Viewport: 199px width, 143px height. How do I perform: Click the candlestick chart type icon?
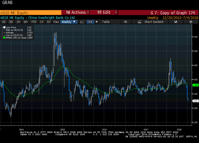91,22
